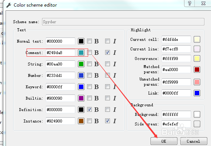Enable bold for Keyword
The height and width of the screenshot is (146, 211).
click(89, 86)
